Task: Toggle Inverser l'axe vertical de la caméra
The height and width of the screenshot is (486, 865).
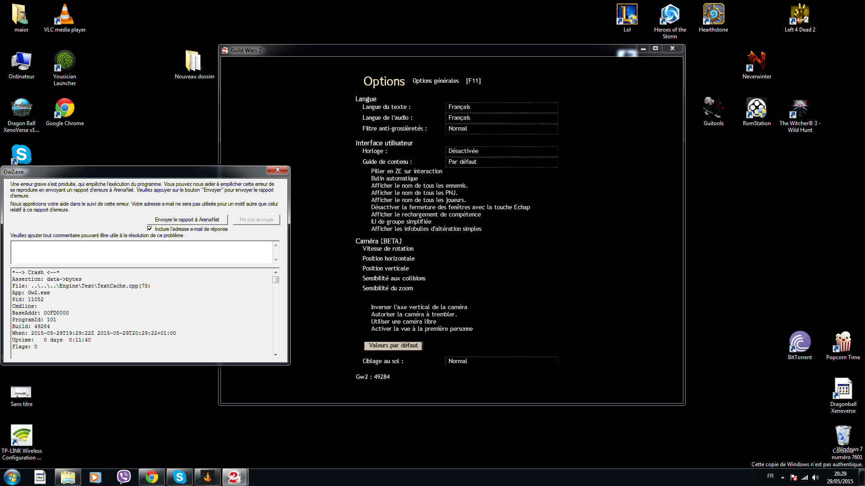Action: point(419,307)
